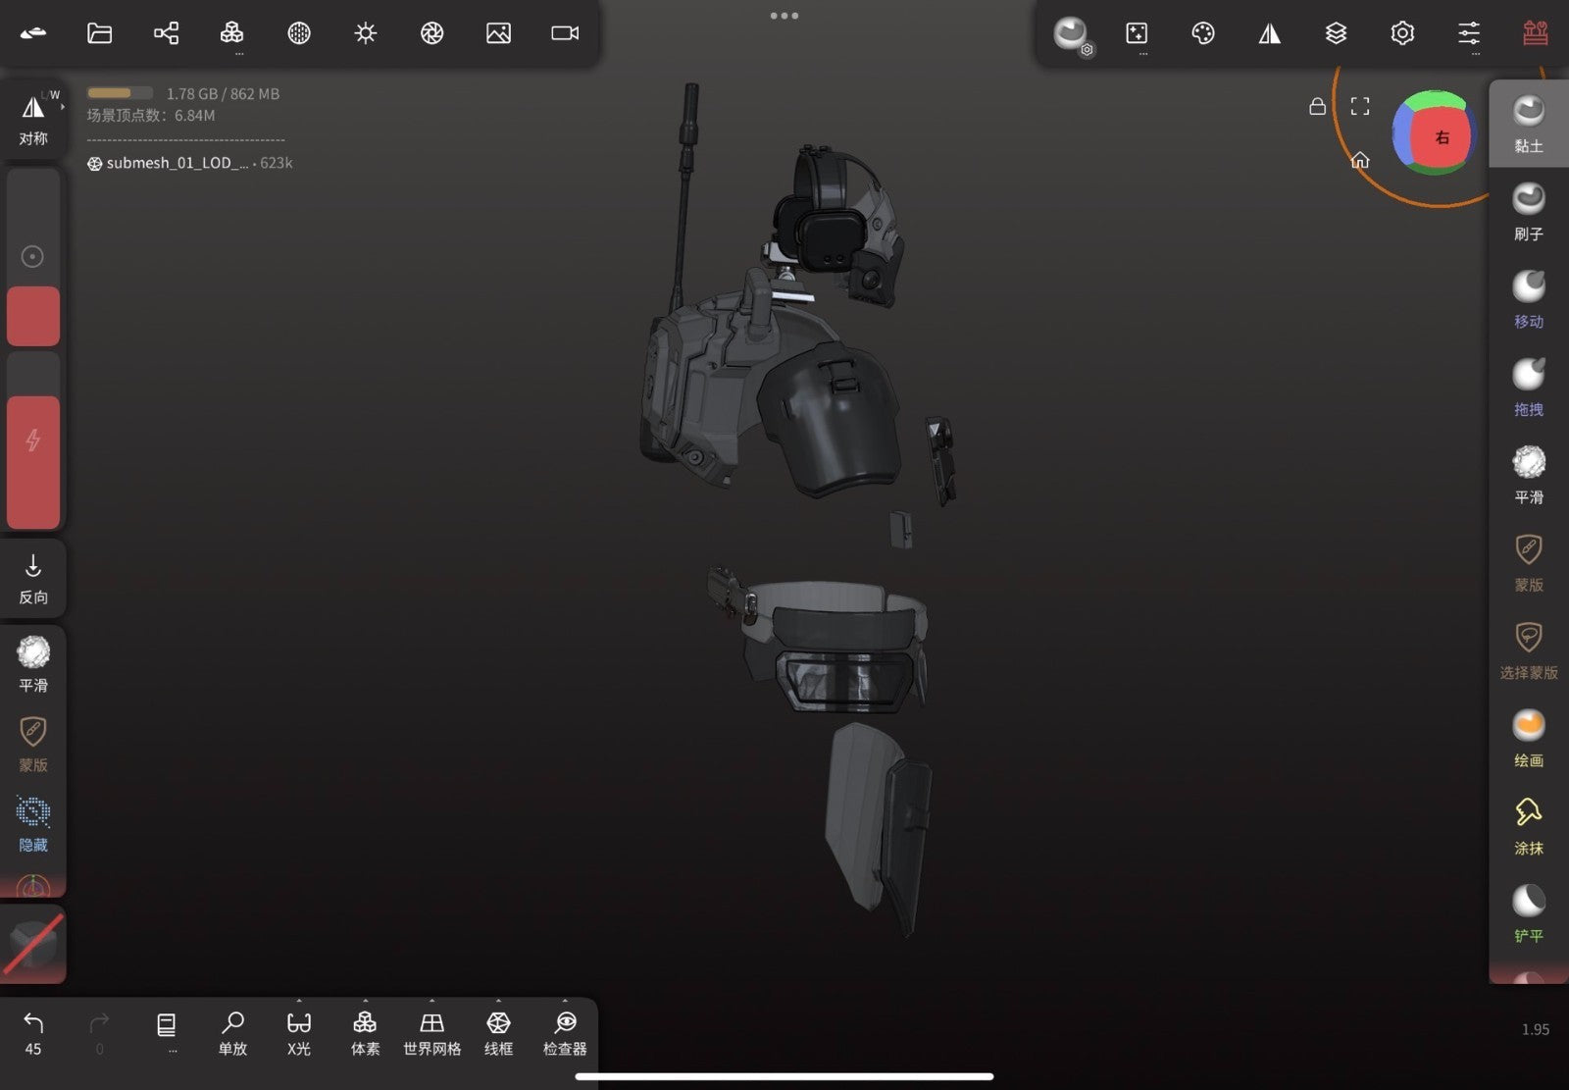Open the layers stack icon
Image resolution: width=1569 pixels, height=1090 pixels.
1336,33
